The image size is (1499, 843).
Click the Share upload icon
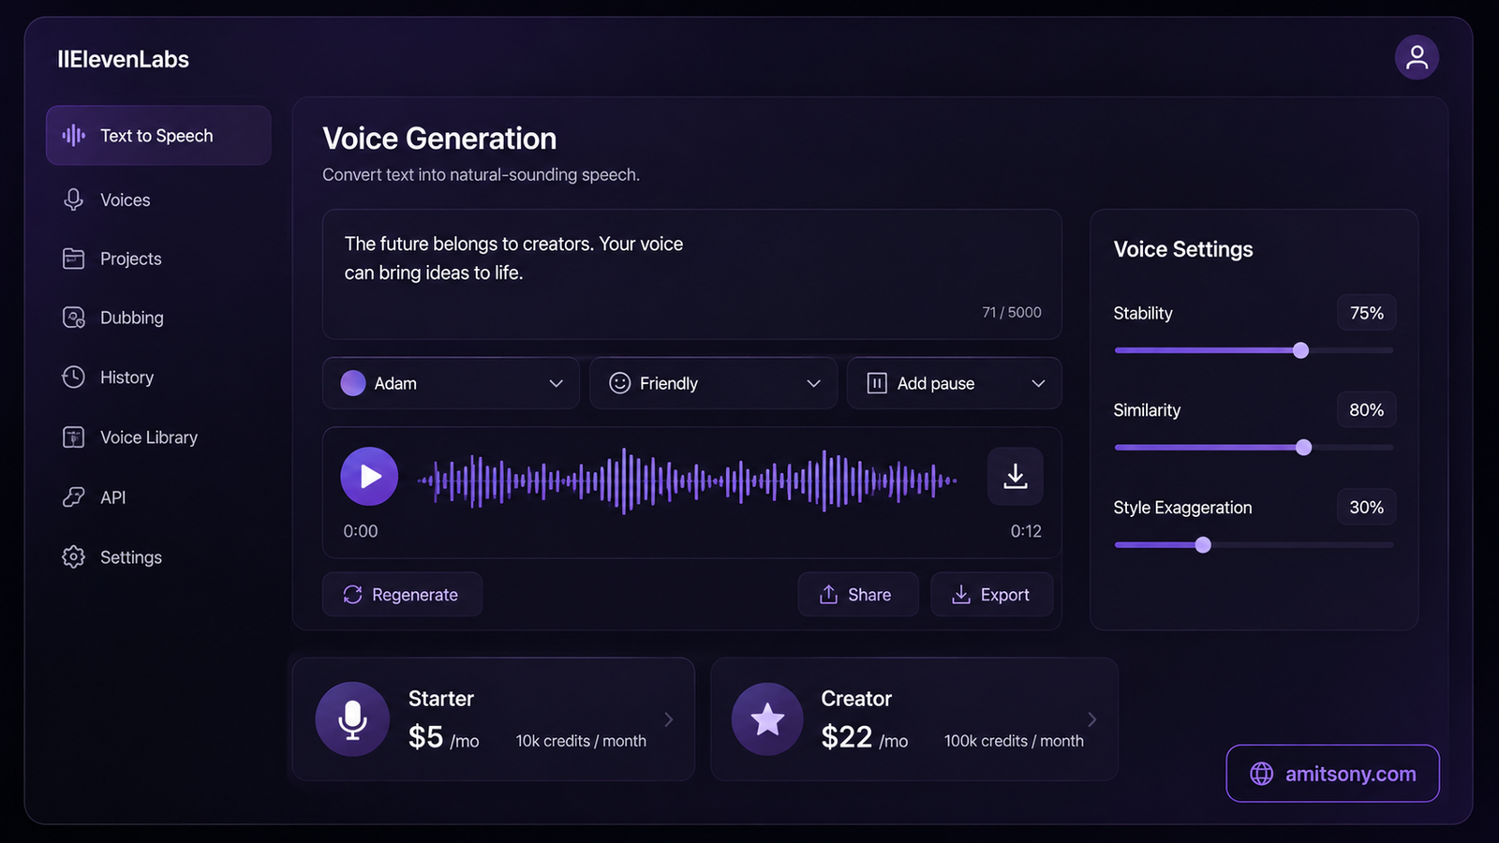[828, 595]
